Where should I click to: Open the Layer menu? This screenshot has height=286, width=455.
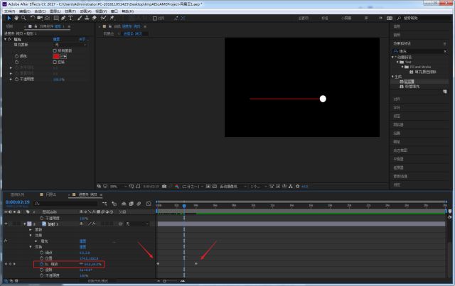coord(55,11)
